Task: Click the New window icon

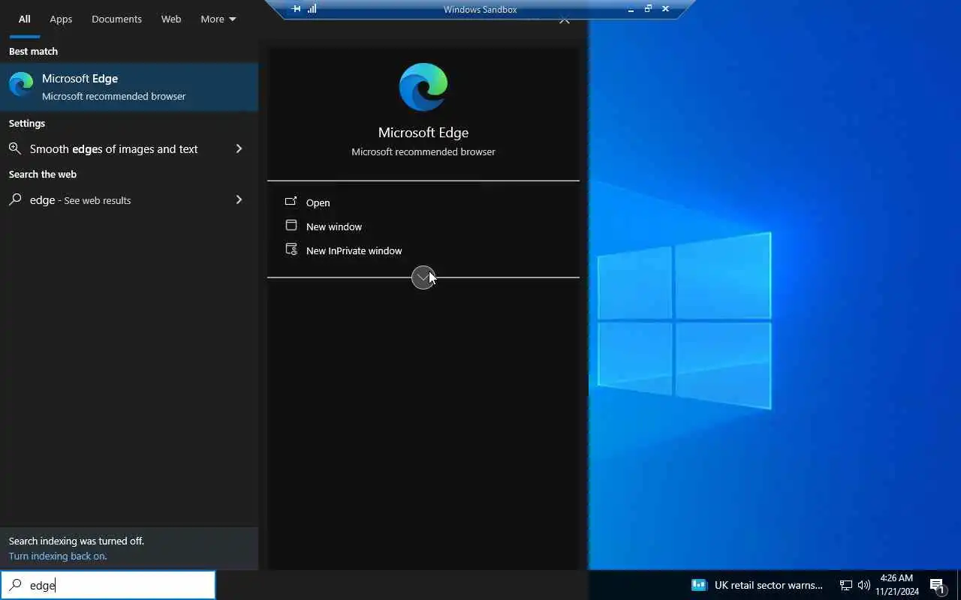Action: [x=291, y=226]
